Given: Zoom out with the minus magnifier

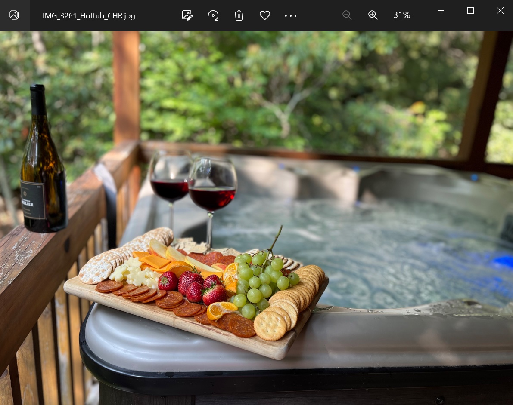Looking at the screenshot, I should pyautogui.click(x=347, y=15).
